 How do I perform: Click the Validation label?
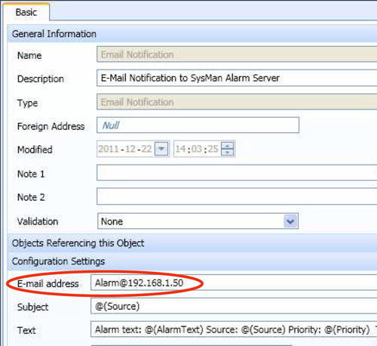tap(38, 221)
